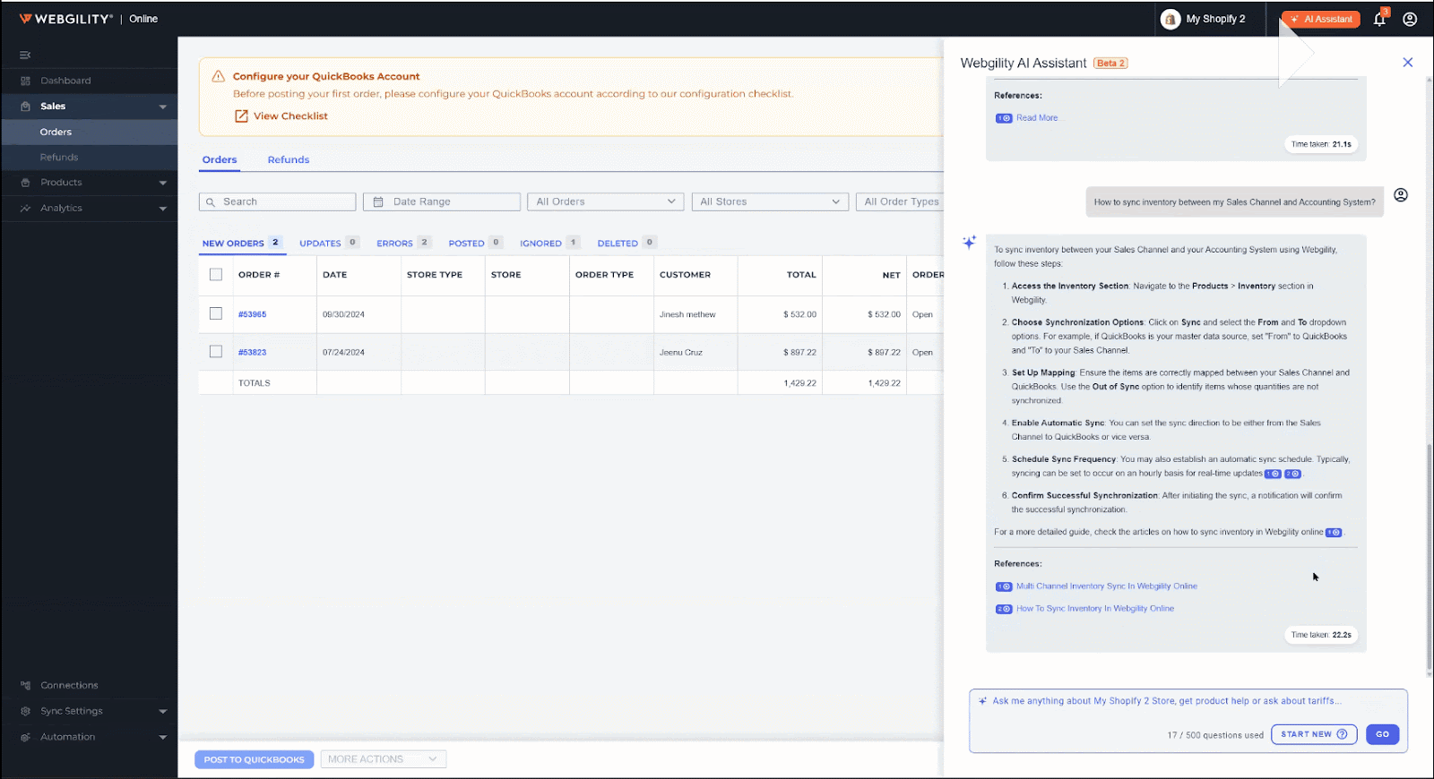Close the Webgility AI Assistant panel
Viewport: 1434px width, 779px height.
(x=1408, y=63)
